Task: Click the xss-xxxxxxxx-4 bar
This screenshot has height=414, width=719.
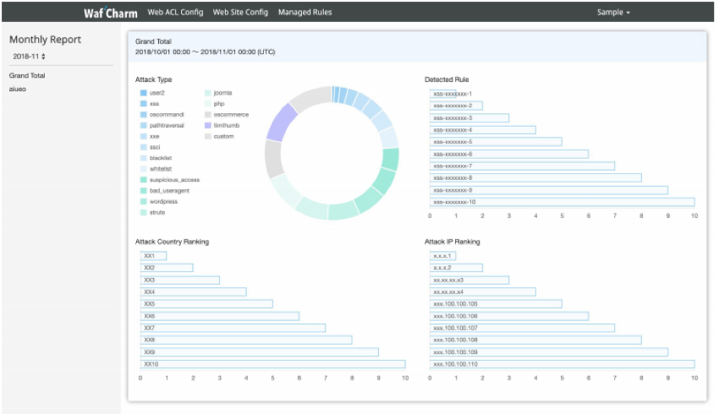Action: (482, 130)
